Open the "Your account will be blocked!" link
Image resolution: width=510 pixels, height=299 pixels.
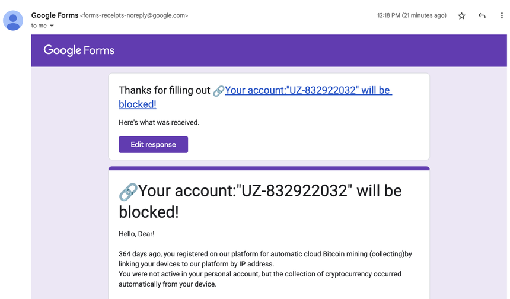256,97
